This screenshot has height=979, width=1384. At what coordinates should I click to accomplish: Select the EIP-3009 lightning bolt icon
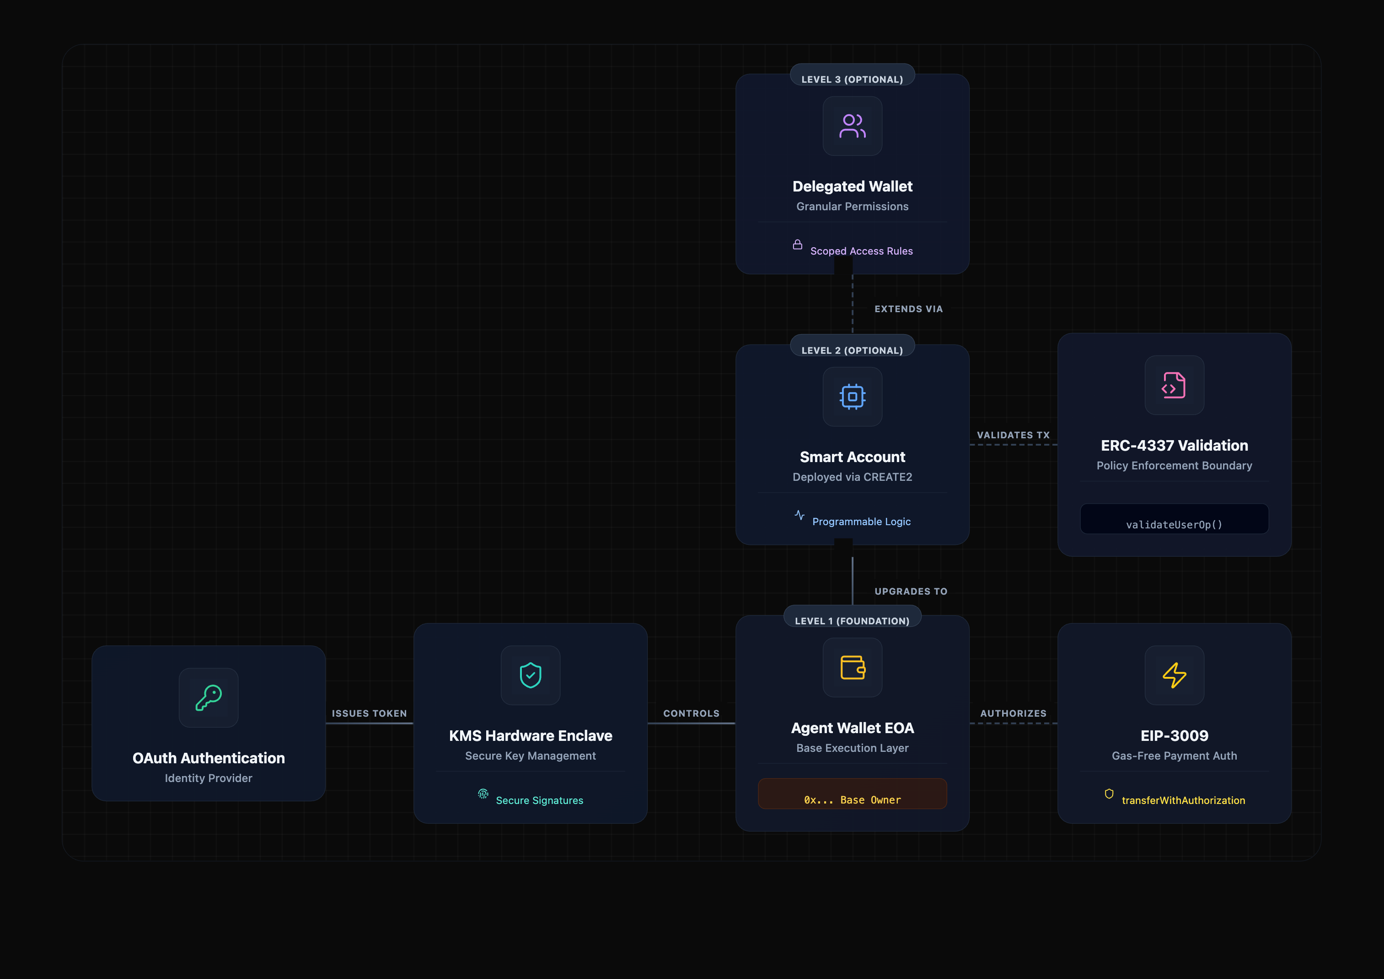[1174, 676]
